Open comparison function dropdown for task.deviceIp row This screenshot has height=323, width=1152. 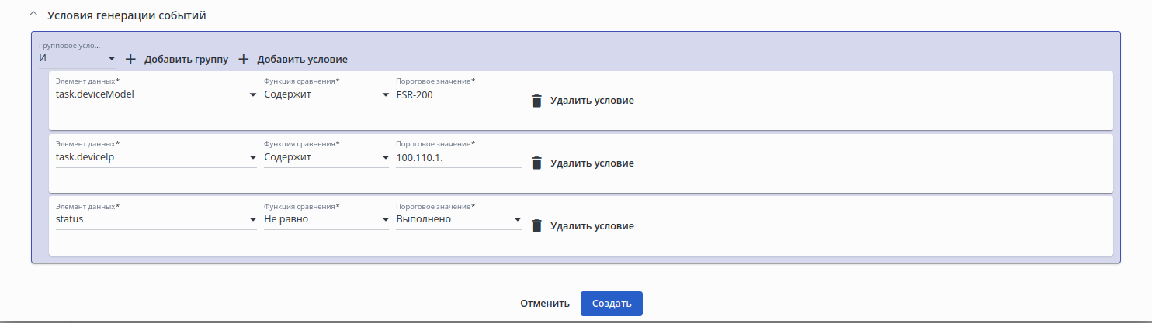coord(326,157)
